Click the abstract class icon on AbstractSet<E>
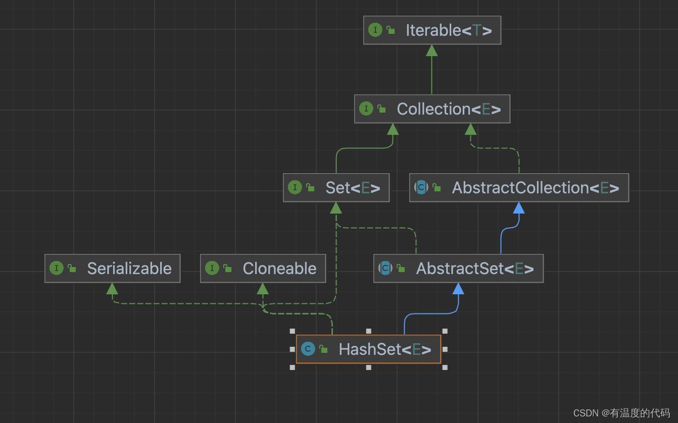Screen dimensions: 678x423 [385, 268]
